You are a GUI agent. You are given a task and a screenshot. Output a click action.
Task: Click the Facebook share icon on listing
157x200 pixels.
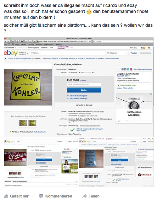125,69
